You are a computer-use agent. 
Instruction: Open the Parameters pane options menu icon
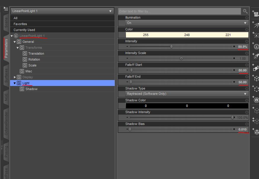pos(6,9)
